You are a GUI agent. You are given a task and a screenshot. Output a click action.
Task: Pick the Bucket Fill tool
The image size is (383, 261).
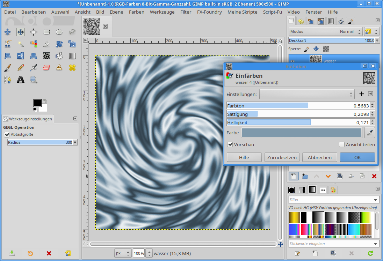coord(59,55)
